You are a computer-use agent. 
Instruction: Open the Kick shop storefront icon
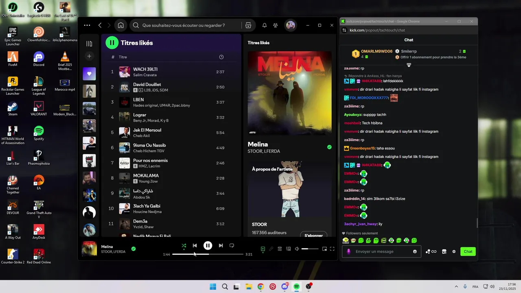click(x=444, y=251)
